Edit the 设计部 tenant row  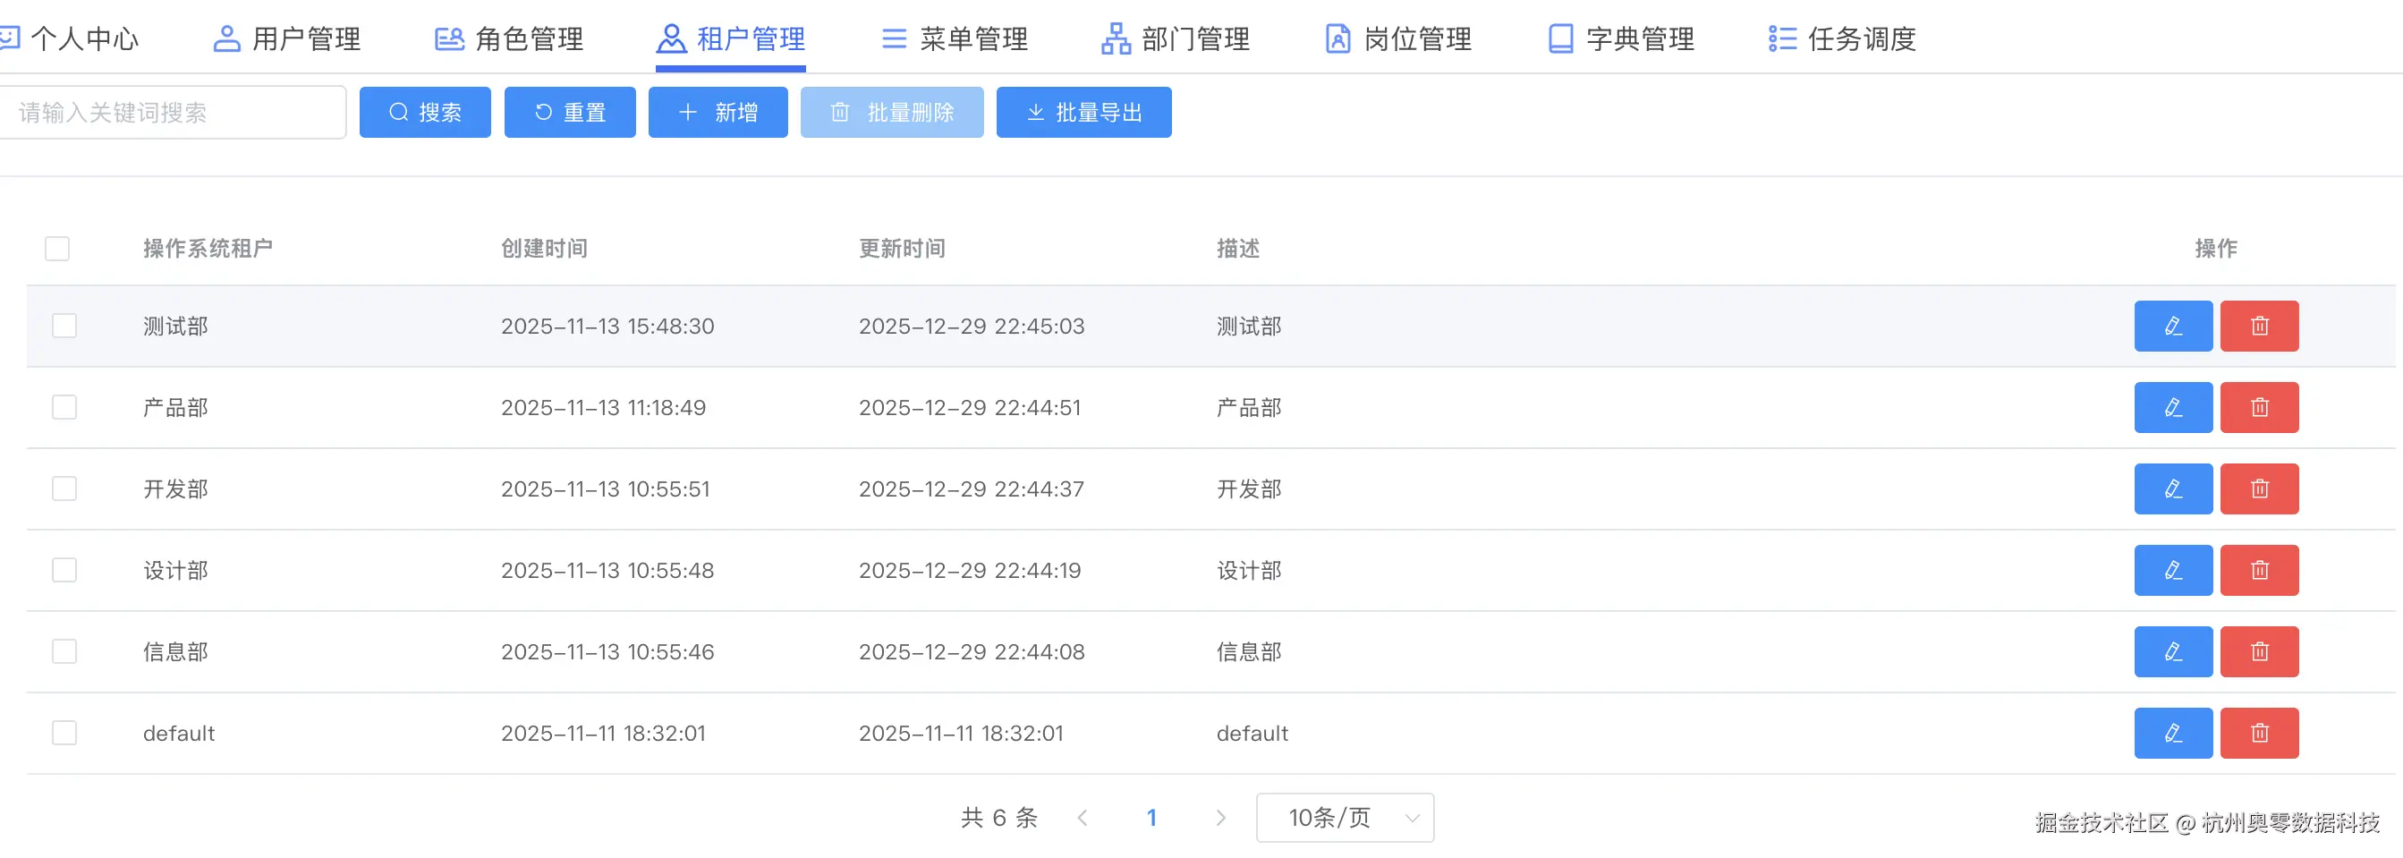tap(2172, 570)
